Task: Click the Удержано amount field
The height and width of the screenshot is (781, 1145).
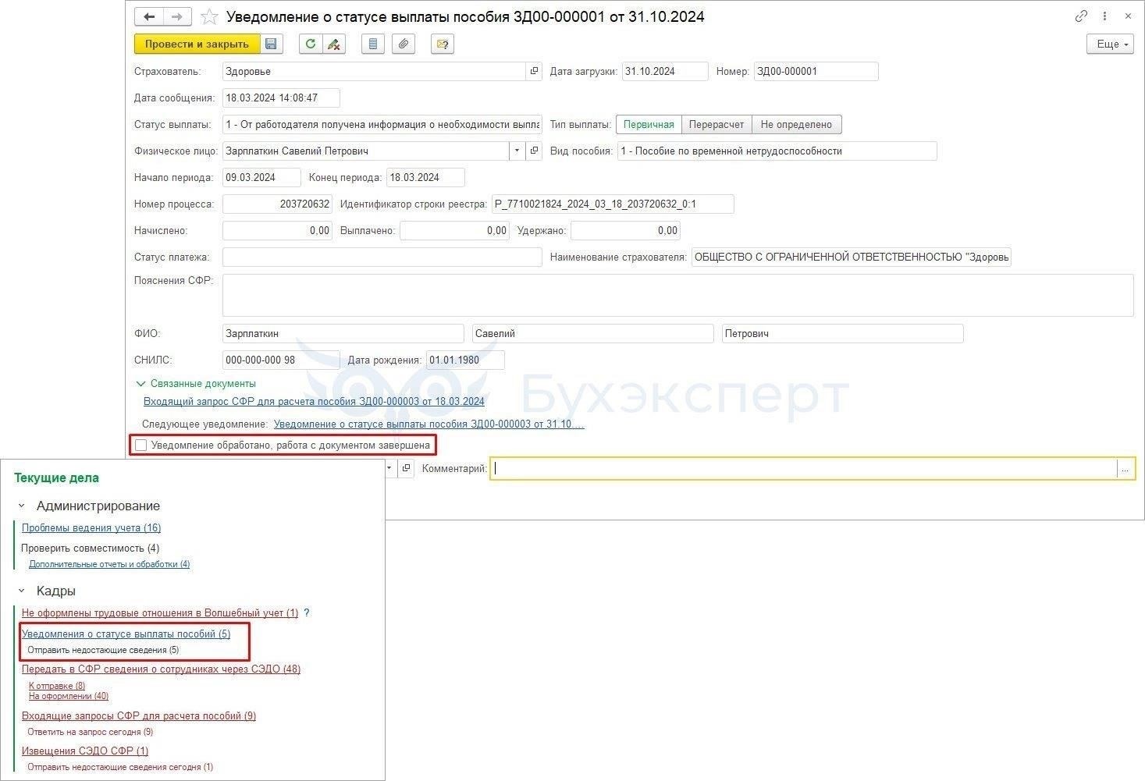Action: (x=625, y=230)
